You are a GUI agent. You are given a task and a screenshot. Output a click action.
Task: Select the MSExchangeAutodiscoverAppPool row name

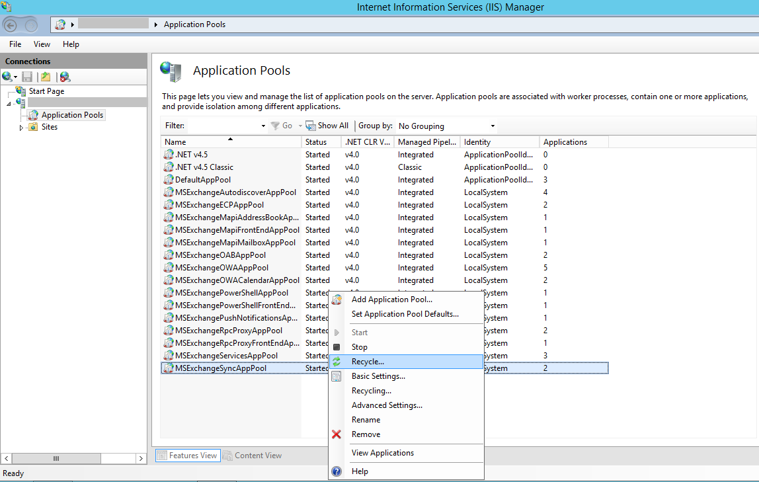pos(236,192)
